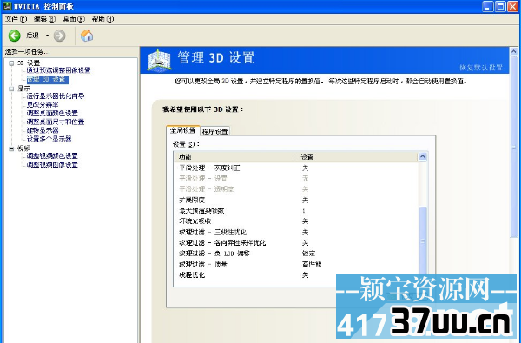Select the 平滑处理 - 灰度纠正 row
The height and width of the screenshot is (343, 521).
296,168
